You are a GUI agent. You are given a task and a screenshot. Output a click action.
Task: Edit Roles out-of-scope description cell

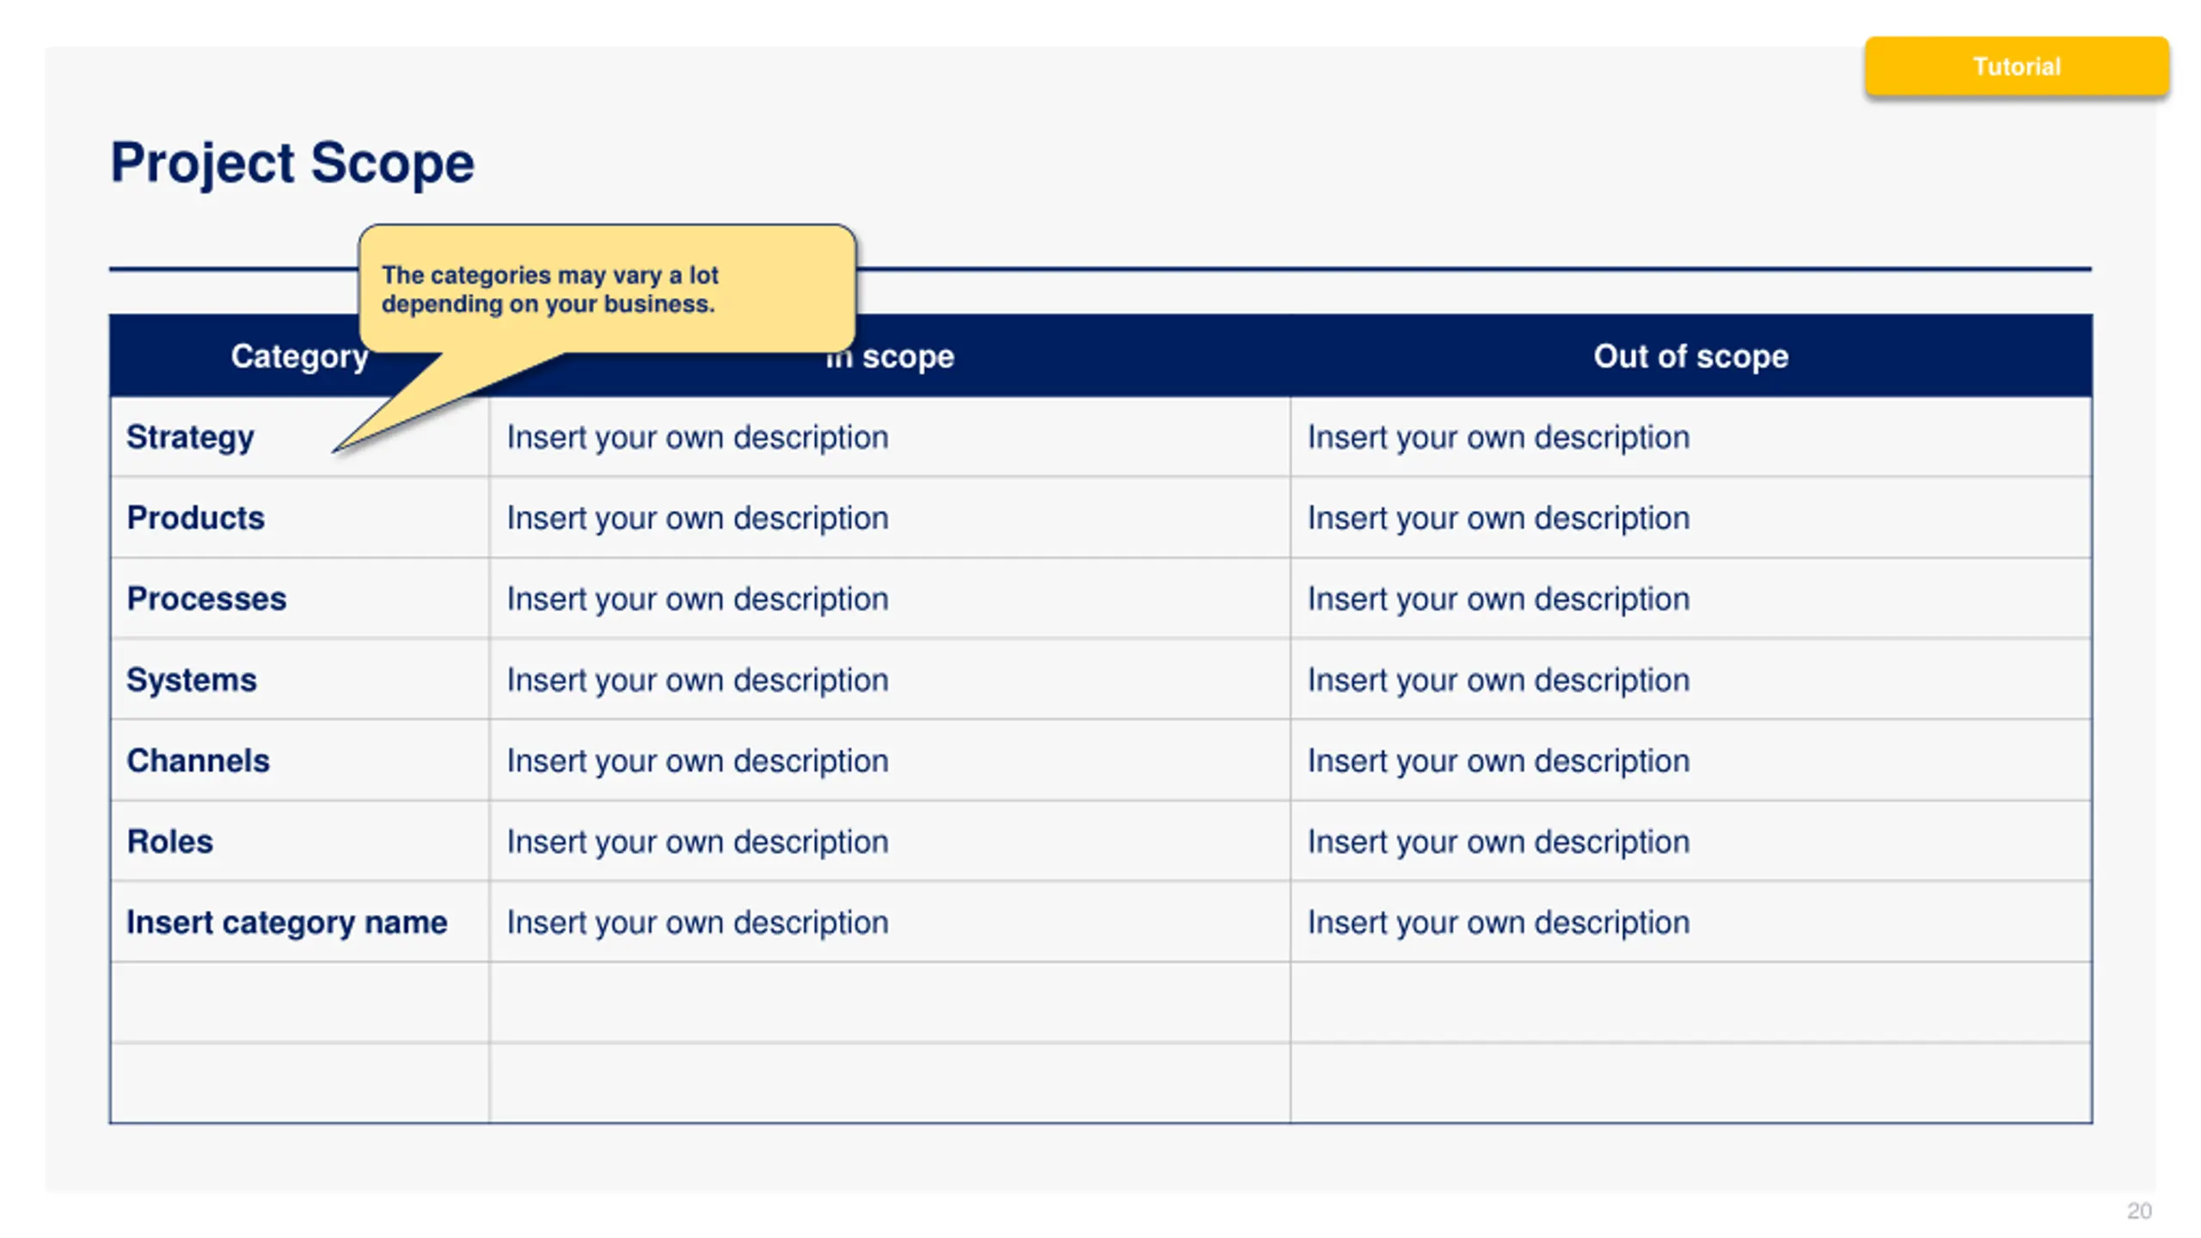click(x=1691, y=841)
